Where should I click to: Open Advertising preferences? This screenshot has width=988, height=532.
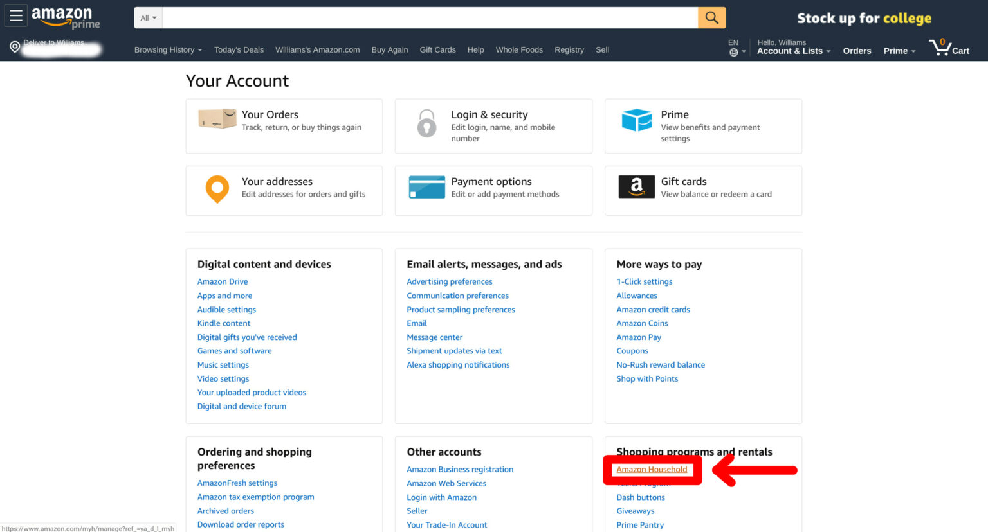pos(449,281)
